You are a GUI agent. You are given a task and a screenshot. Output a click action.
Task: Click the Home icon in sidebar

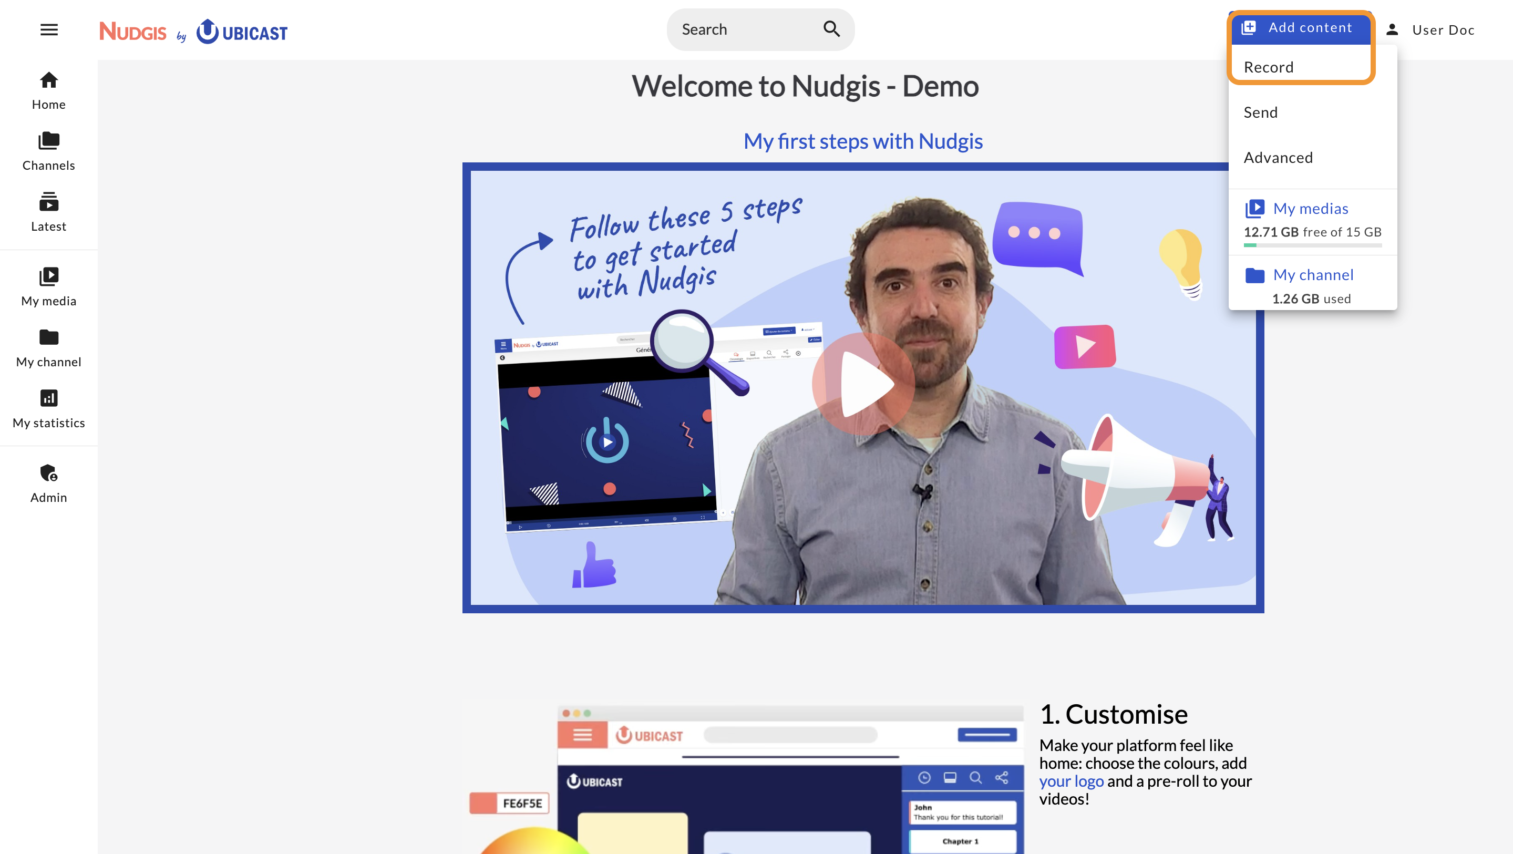[x=49, y=79]
